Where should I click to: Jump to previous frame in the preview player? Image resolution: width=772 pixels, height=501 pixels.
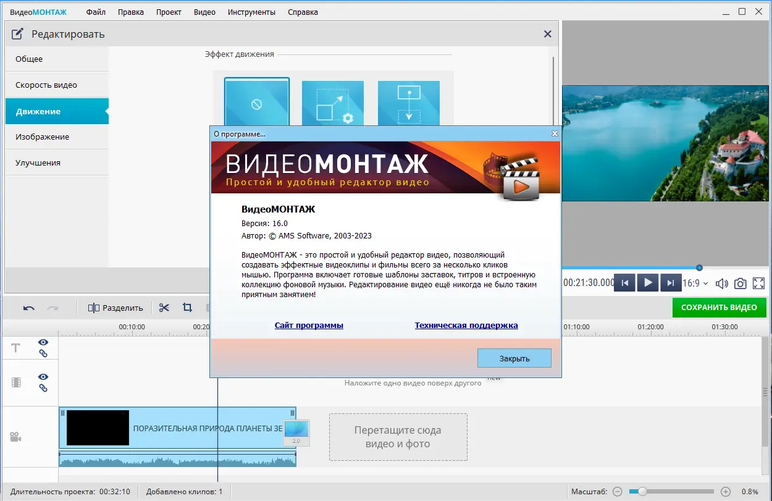(624, 283)
